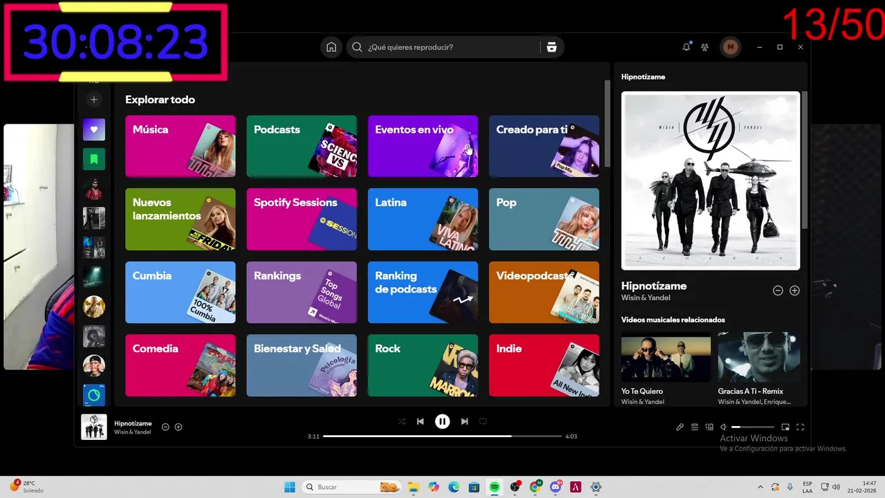Open the Connect to a device icon
Image resolution: width=885 pixels, height=498 pixels.
(x=709, y=427)
